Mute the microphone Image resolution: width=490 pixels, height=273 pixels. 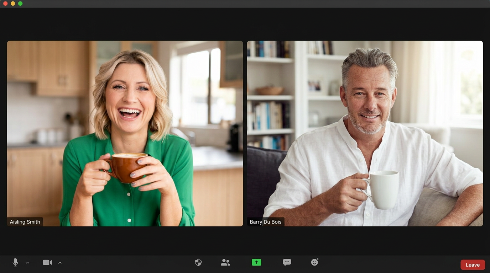click(x=15, y=262)
